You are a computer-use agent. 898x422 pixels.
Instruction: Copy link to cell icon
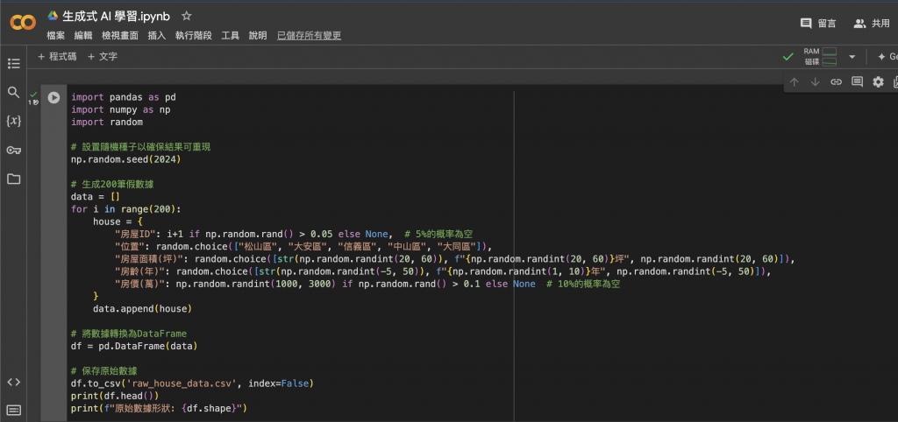coord(836,81)
